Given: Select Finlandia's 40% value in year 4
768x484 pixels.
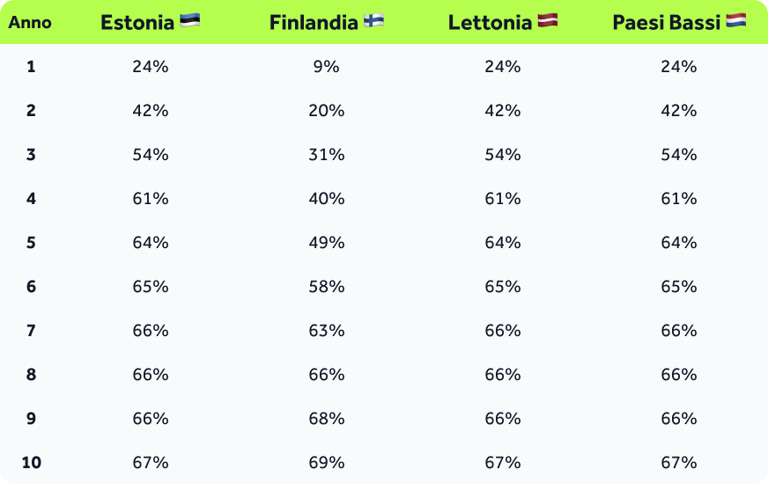Looking at the screenshot, I should coord(326,199).
